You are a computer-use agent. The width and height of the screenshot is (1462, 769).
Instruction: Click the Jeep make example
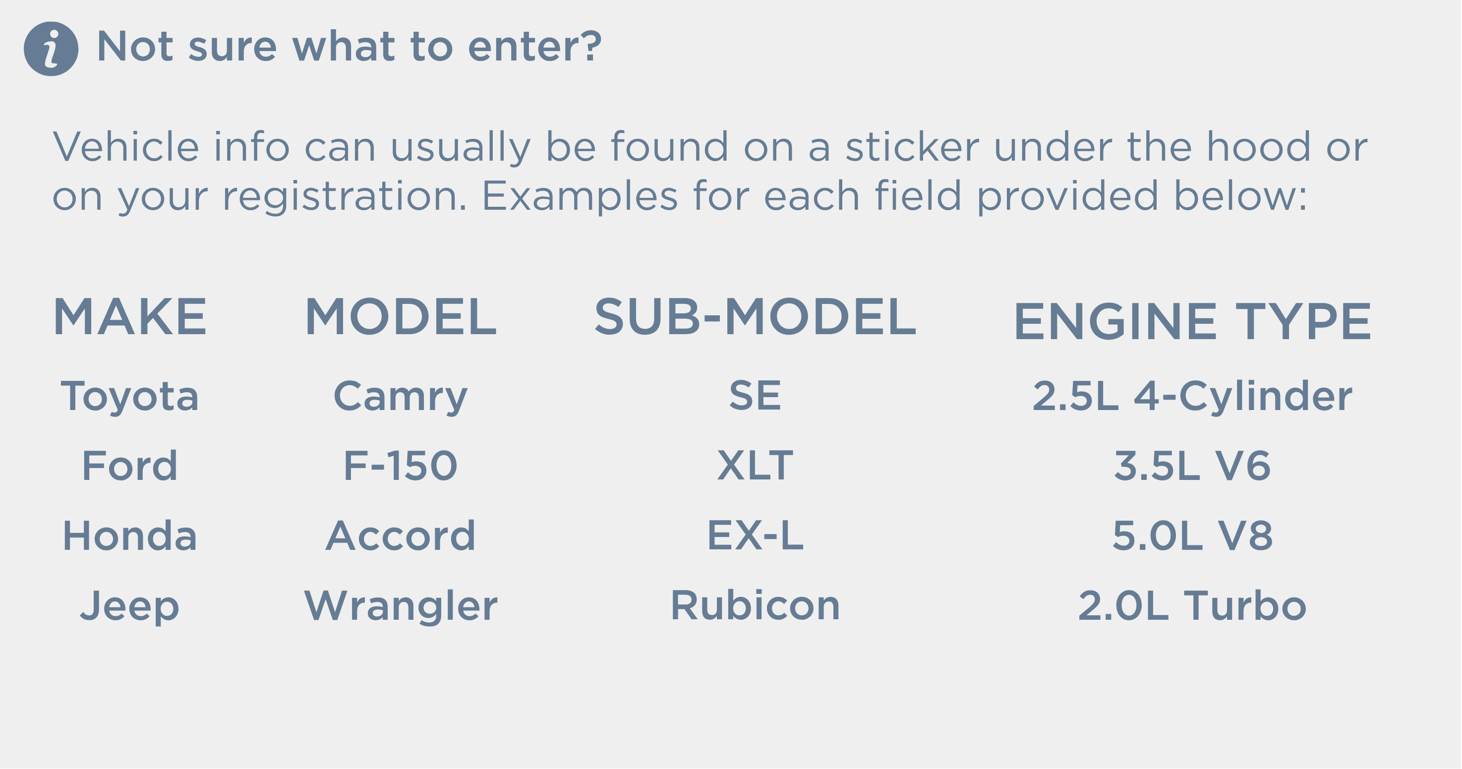pyautogui.click(x=130, y=606)
